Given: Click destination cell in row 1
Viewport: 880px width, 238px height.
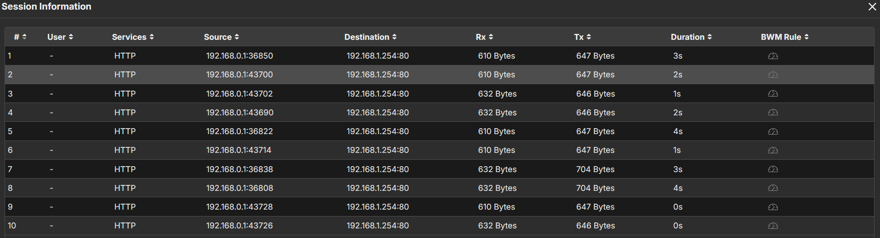Looking at the screenshot, I should click(378, 56).
